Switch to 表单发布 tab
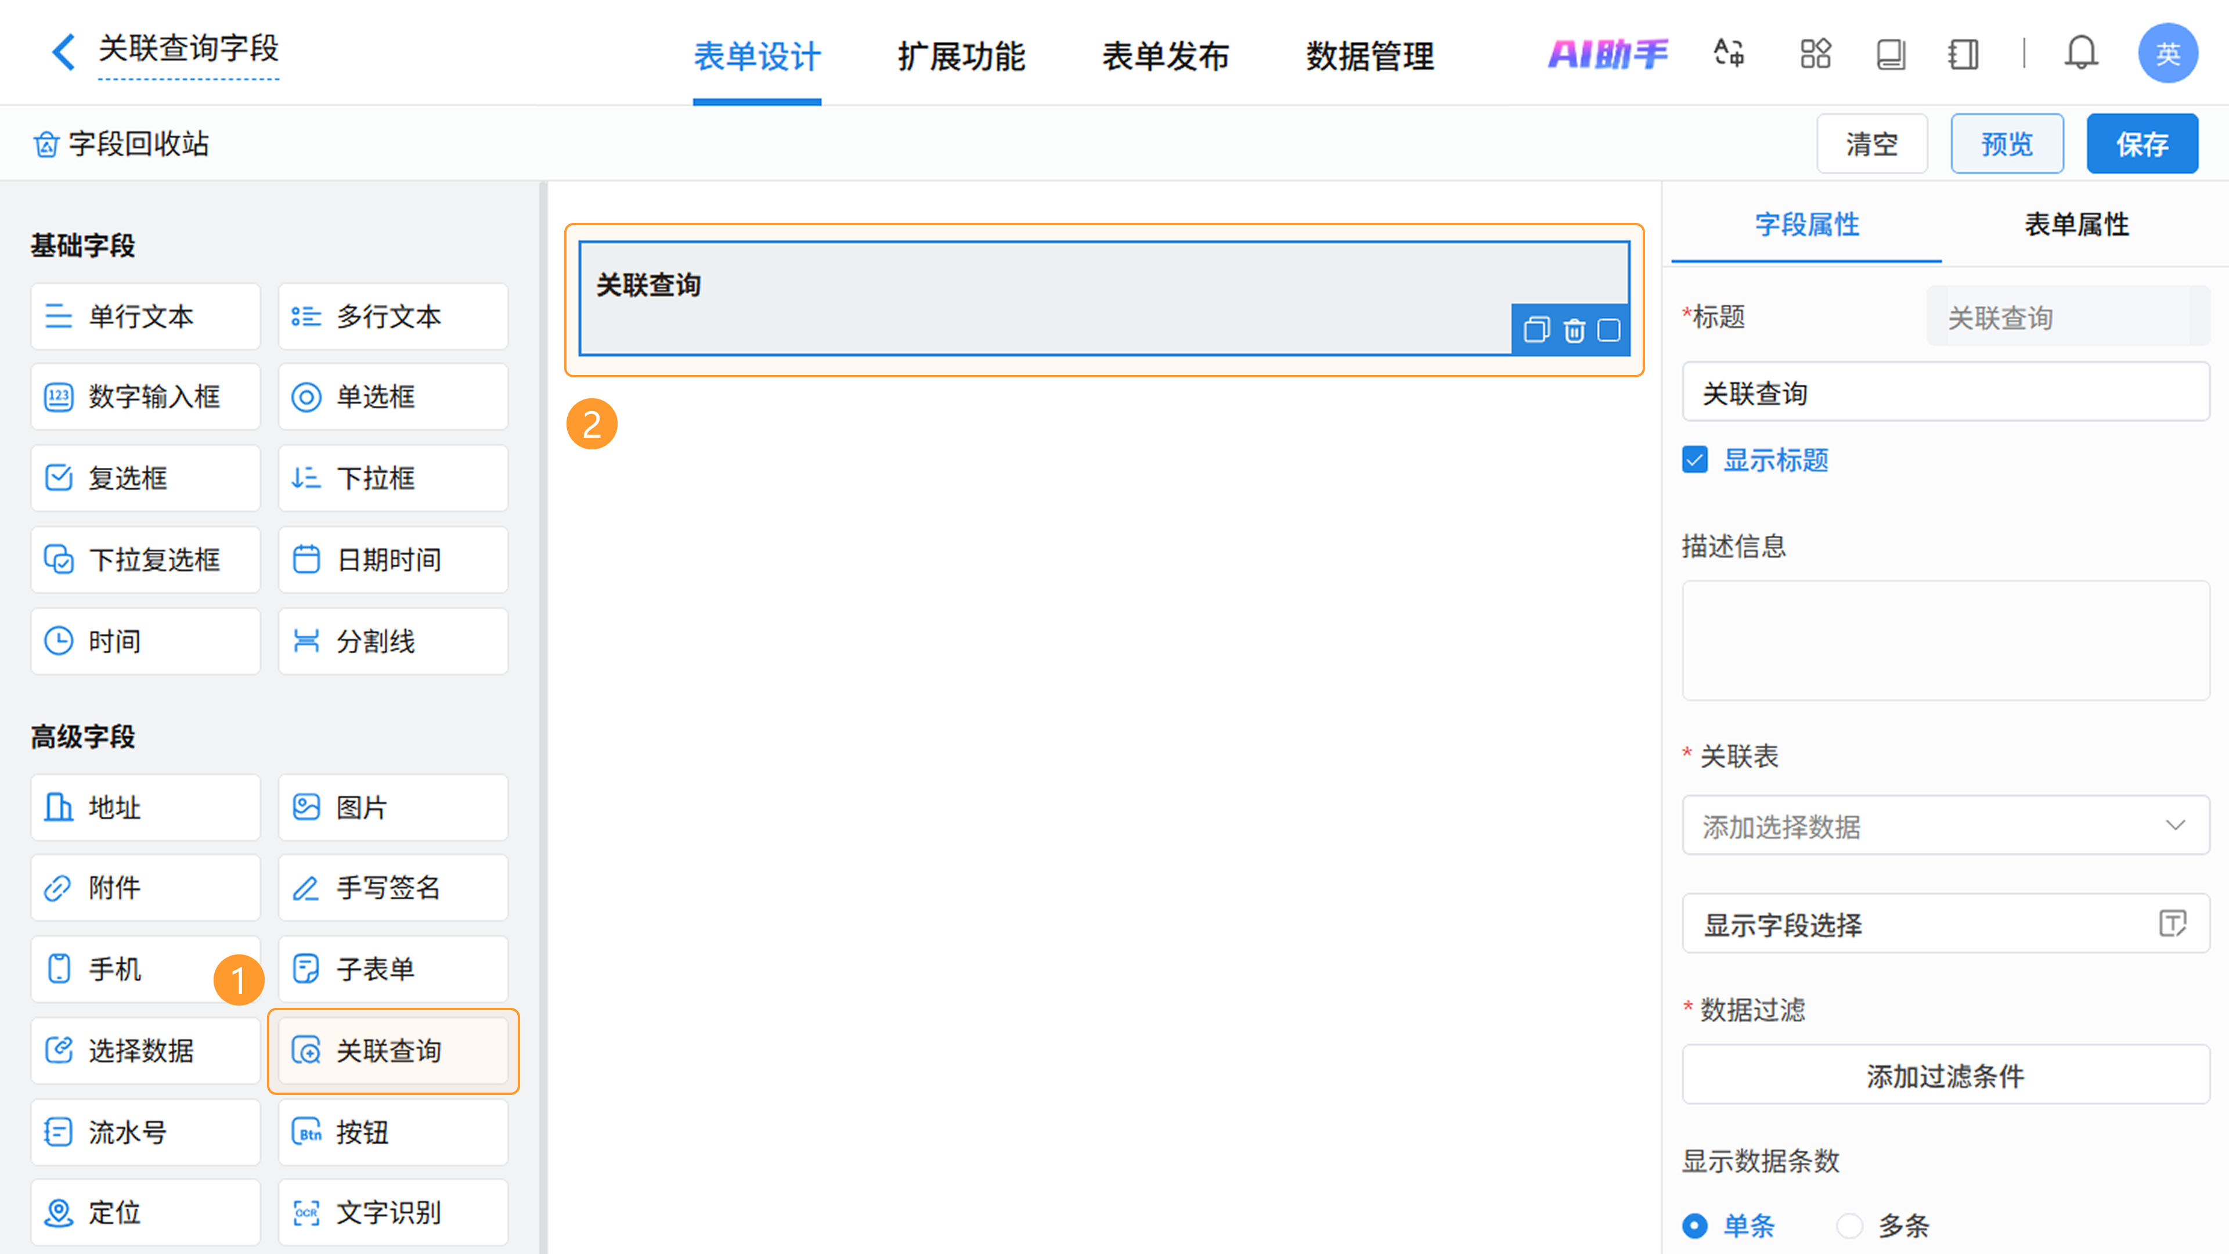The height and width of the screenshot is (1254, 2229). [1166, 57]
